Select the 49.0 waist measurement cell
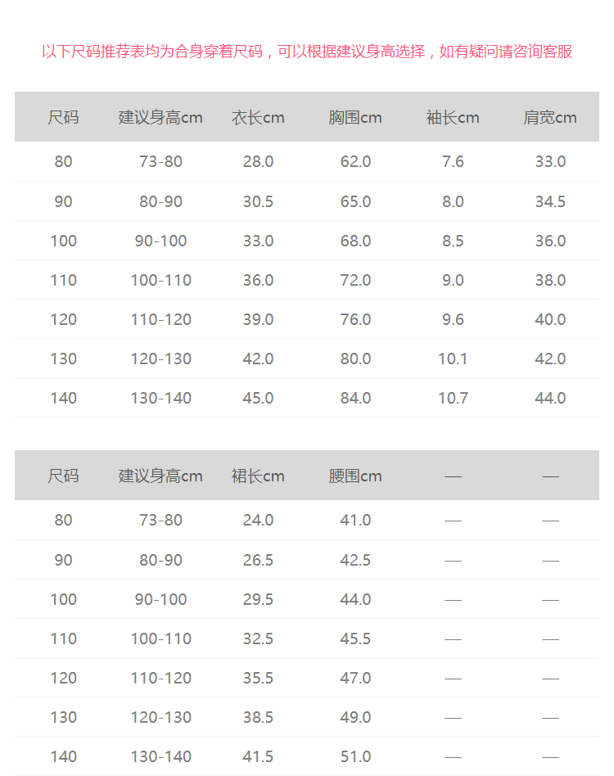 tap(355, 717)
